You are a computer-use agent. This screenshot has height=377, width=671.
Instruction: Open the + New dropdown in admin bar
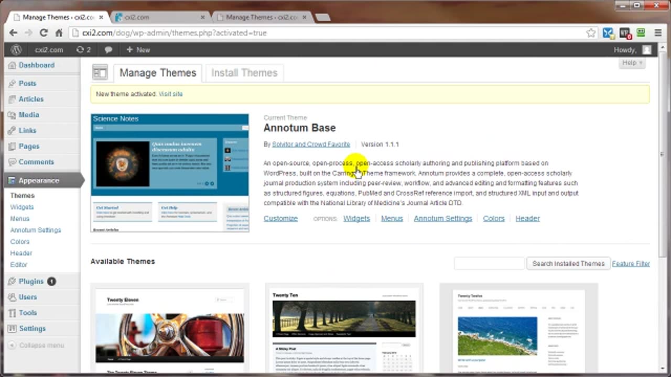pos(138,50)
